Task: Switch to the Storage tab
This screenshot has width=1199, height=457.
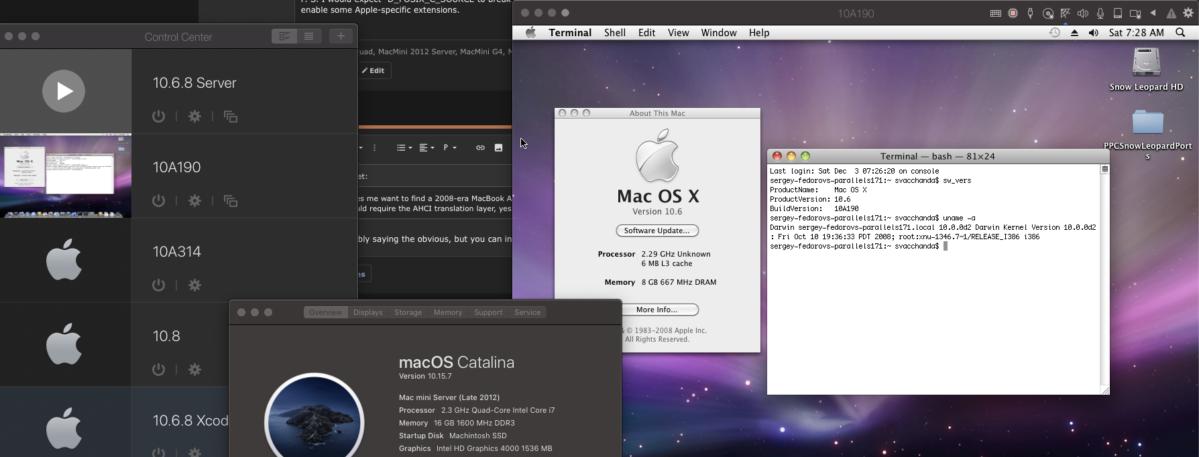Action: (408, 312)
